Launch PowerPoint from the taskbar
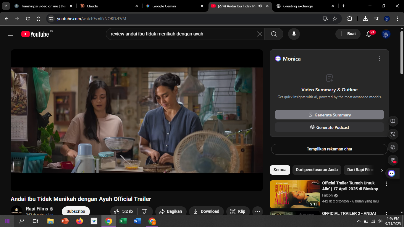This screenshot has height=227, width=404. point(65,221)
